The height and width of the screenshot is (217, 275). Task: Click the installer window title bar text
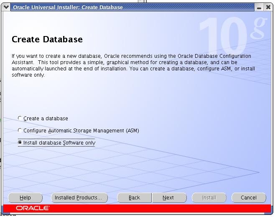coord(68,7)
